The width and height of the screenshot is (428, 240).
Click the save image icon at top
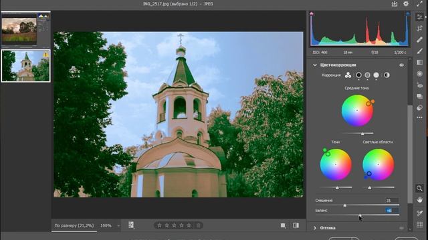[x=395, y=4]
